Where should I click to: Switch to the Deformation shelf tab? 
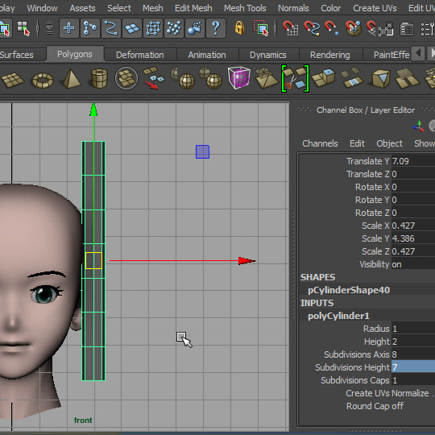(x=140, y=55)
